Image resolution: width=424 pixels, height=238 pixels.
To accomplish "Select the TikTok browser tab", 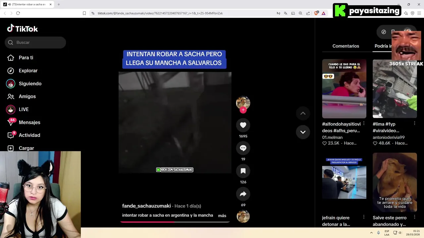I will [27, 4].
